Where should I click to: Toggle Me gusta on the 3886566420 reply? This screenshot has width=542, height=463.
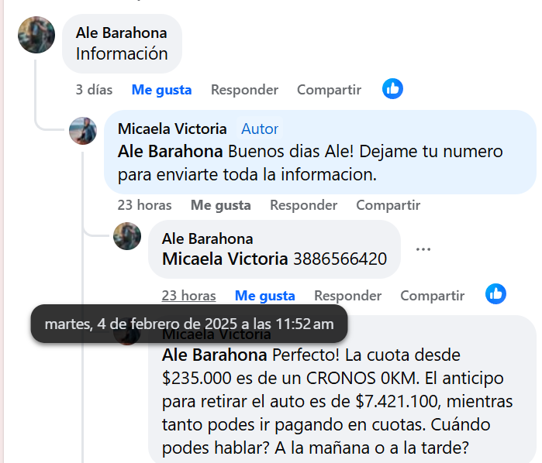pos(264,296)
